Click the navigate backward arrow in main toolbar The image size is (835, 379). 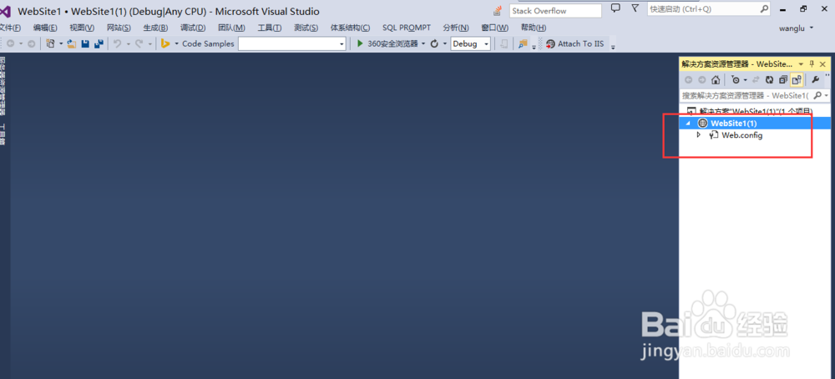tap(11, 43)
